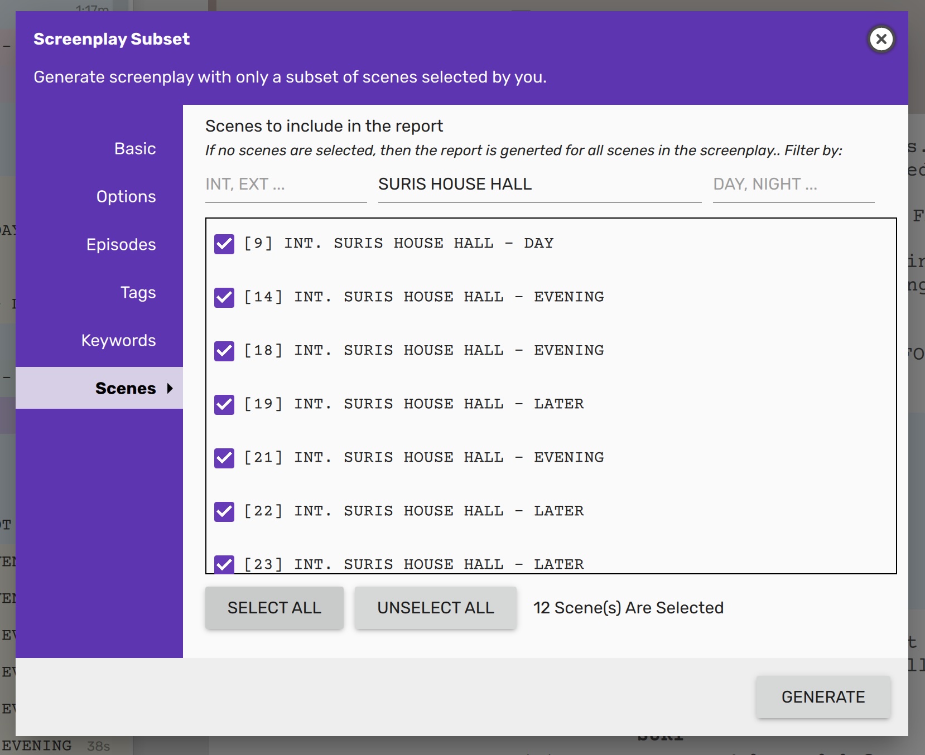The width and height of the screenshot is (925, 755).
Task: Switch to the Options tab
Action: pos(126,197)
